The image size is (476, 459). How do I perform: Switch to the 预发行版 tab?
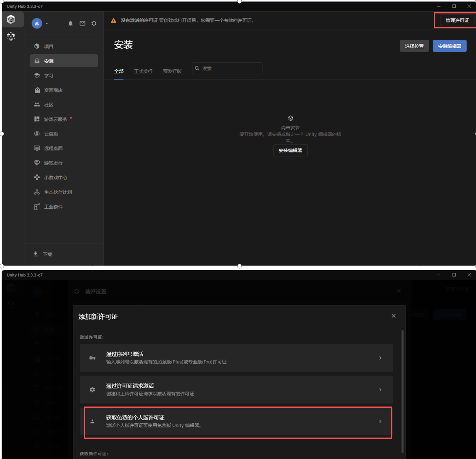point(172,71)
